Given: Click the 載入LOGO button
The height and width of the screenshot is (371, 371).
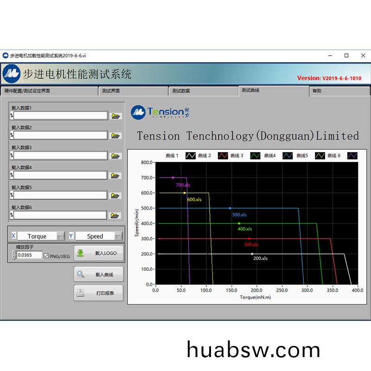Looking at the screenshot, I should tap(99, 253).
